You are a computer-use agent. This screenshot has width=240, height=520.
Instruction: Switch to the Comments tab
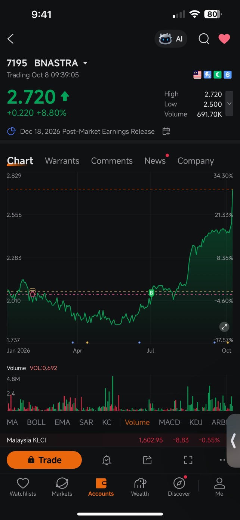click(x=112, y=161)
